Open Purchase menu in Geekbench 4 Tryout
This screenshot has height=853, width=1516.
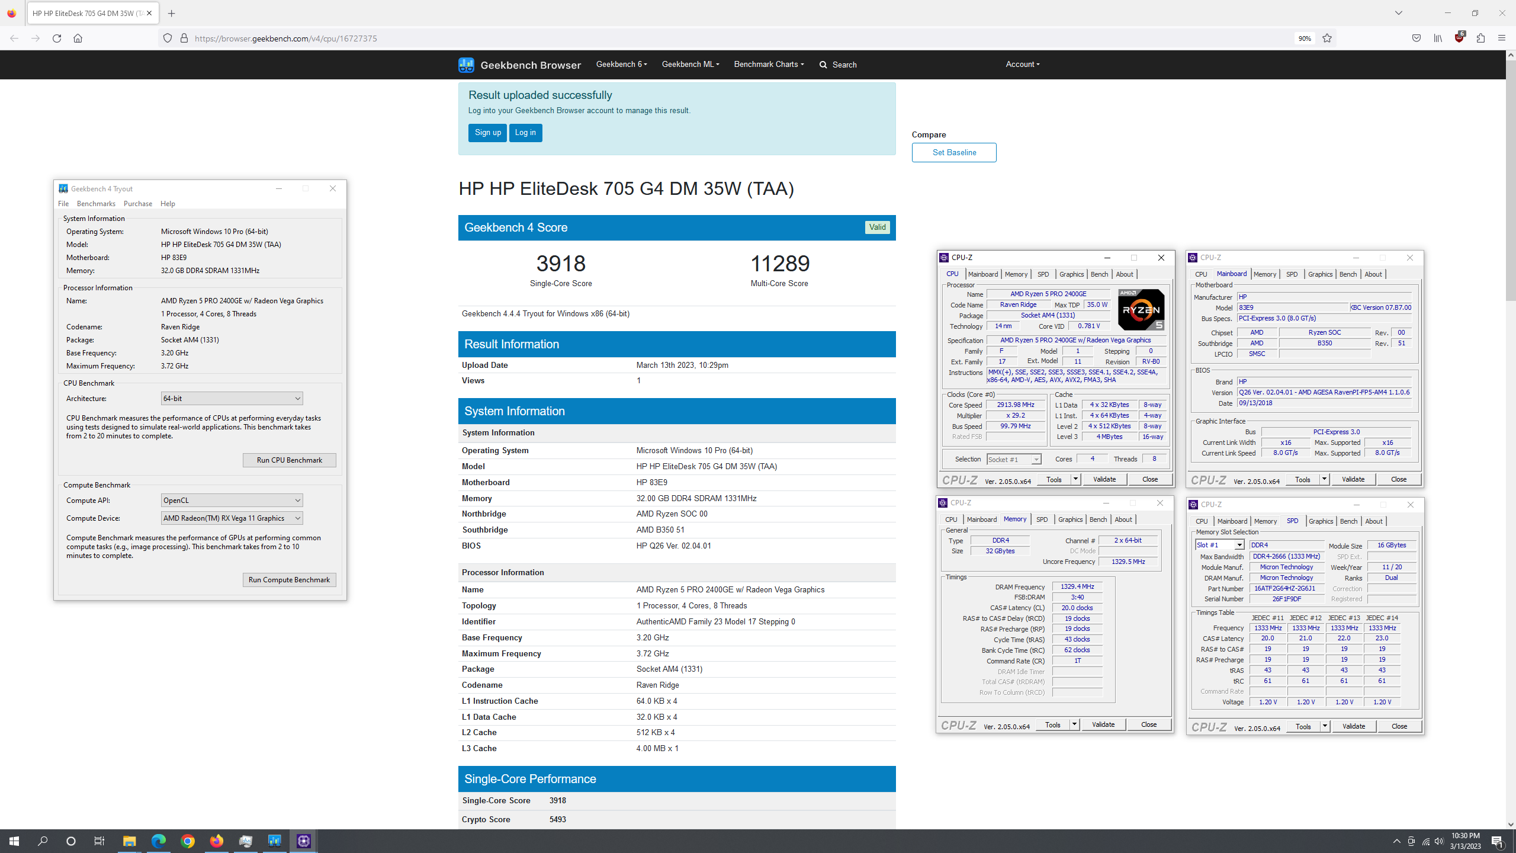[x=138, y=204]
